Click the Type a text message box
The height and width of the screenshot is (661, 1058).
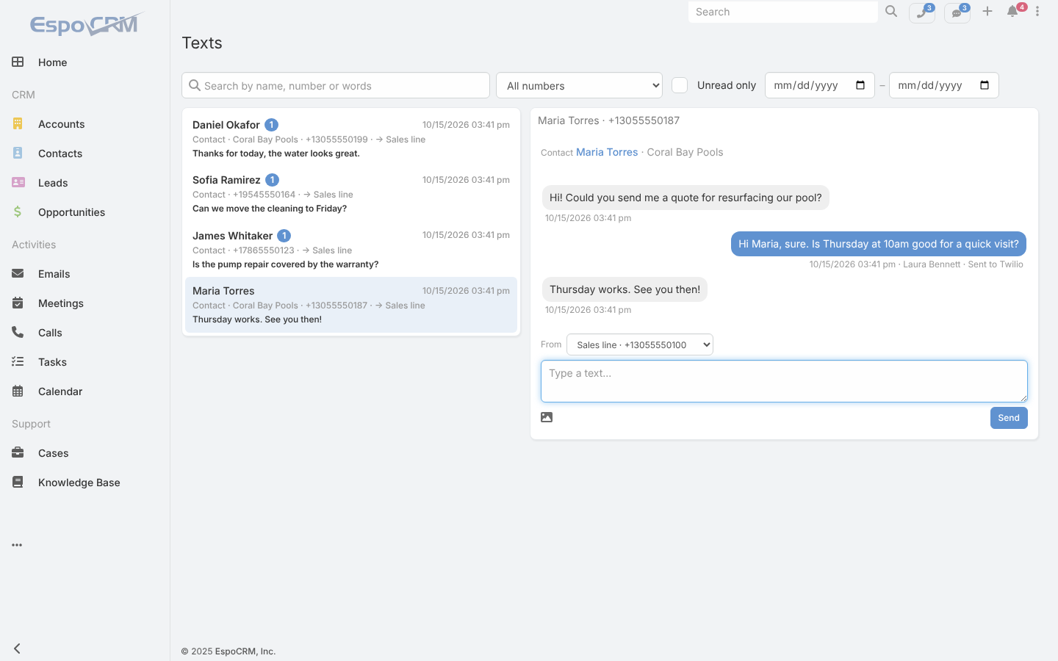[784, 381]
